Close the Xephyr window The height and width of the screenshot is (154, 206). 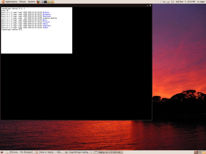(150, 5)
